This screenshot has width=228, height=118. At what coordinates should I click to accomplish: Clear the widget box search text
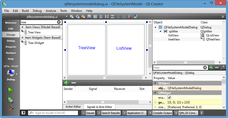tap(59, 22)
